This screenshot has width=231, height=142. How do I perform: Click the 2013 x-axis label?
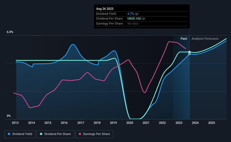[x=15, y=123]
